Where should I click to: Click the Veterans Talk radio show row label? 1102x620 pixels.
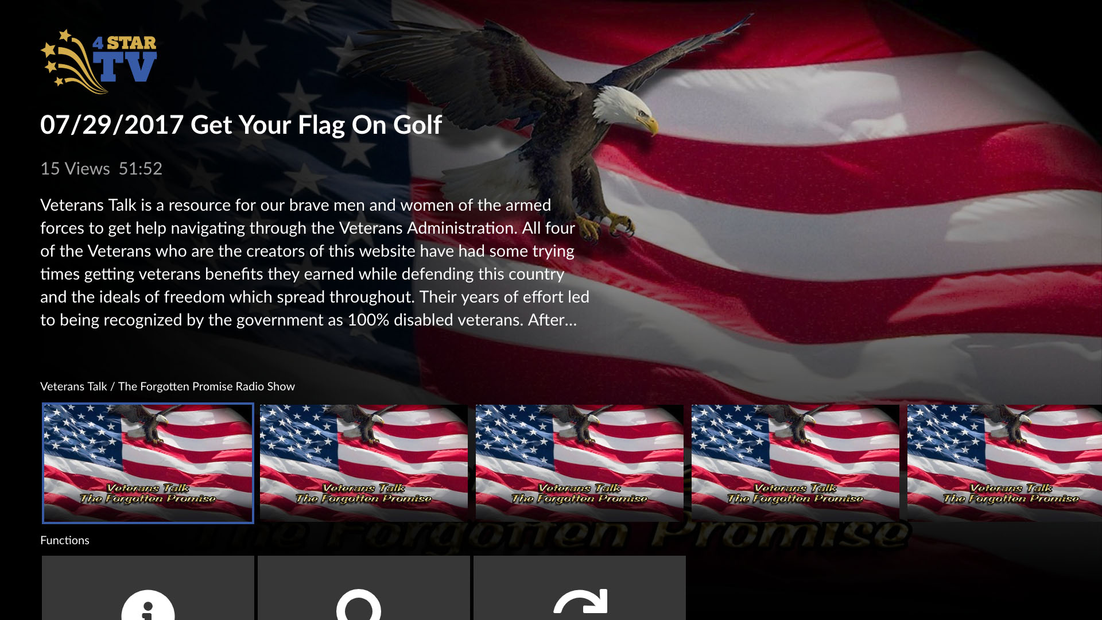[x=168, y=386]
